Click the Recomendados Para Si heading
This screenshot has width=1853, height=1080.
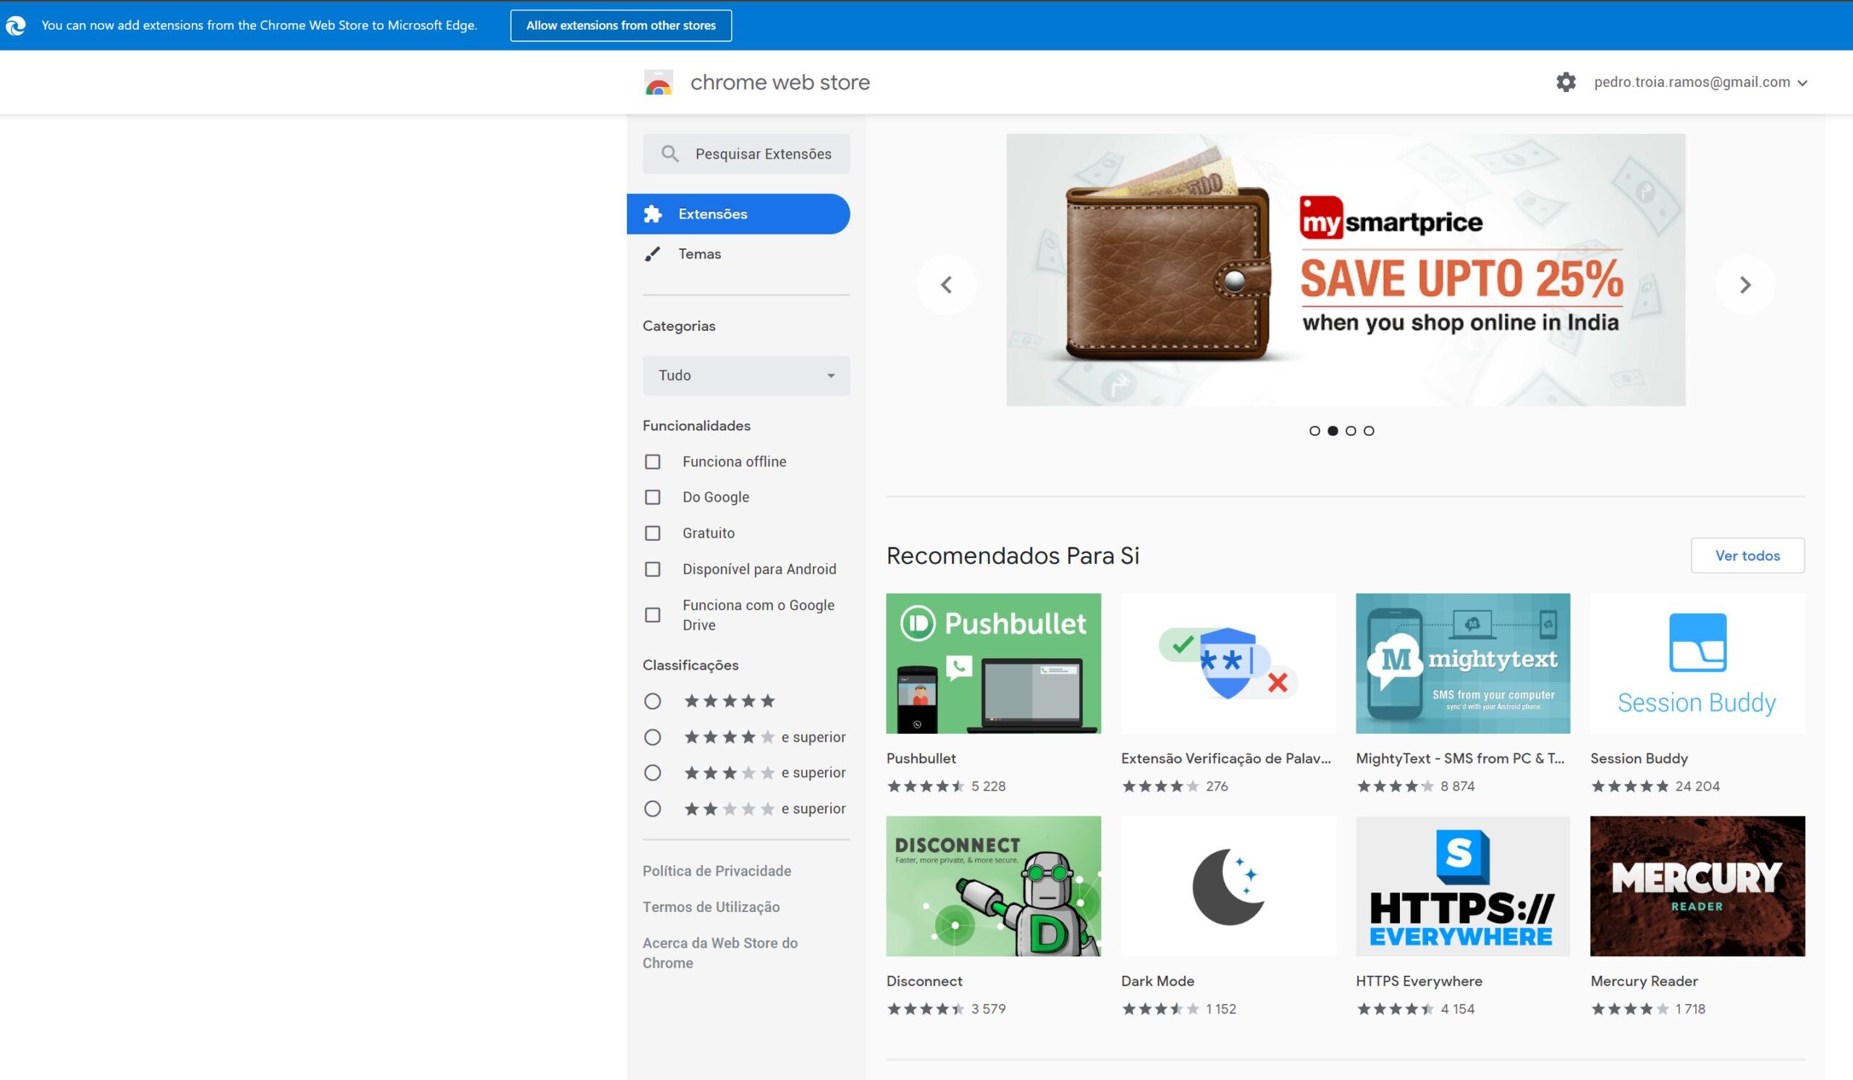(x=1013, y=556)
